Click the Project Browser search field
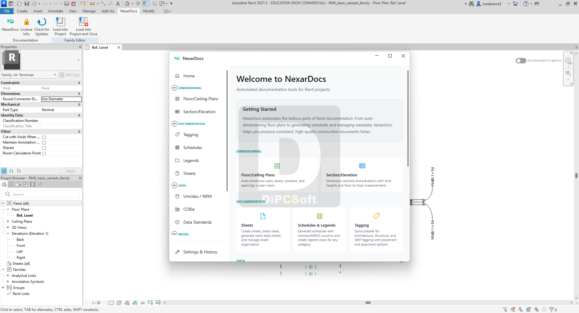579x313 pixels. coord(41,194)
